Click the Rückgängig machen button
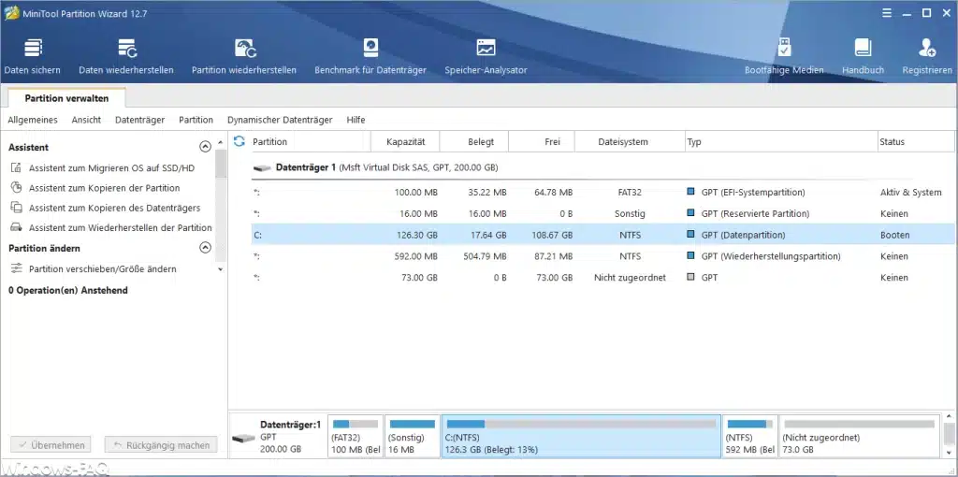The width and height of the screenshot is (958, 477). click(161, 445)
